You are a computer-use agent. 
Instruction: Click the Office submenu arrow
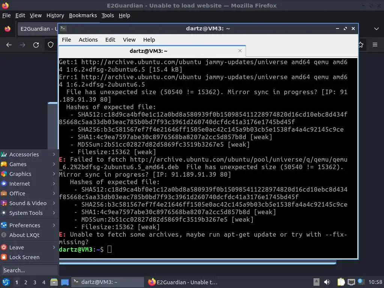tap(54, 193)
